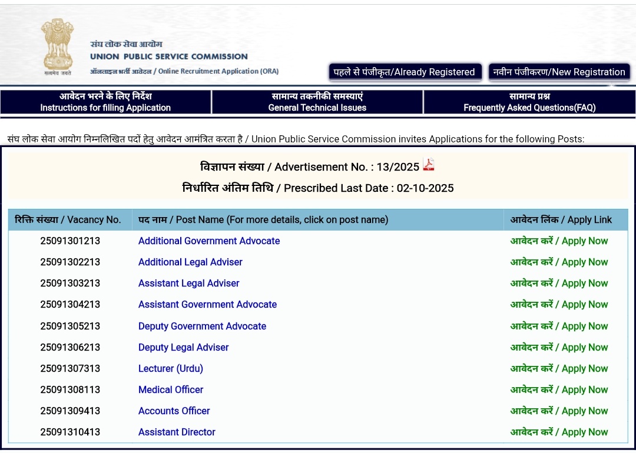Open Lecturer (Urdu) post details
Viewport: 636px width, 453px height.
[170, 368]
